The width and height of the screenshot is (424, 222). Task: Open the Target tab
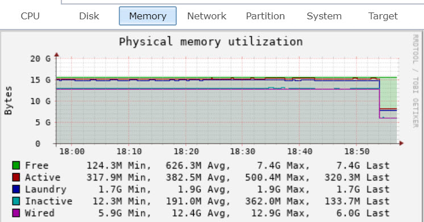[383, 16]
